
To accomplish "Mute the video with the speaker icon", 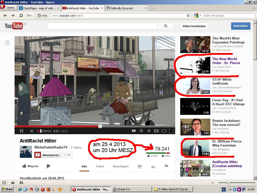I will [32, 131].
